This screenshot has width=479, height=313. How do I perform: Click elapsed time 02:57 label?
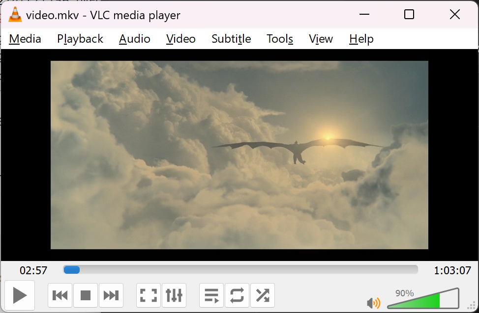(x=33, y=270)
